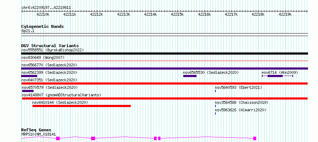Select the blue nsv5640593 variant tick
Viewport: 318px width, 142px height.
click(x=215, y=91)
